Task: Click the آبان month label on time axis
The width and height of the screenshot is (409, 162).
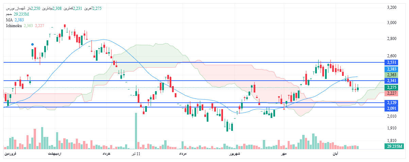Action: (x=335, y=154)
